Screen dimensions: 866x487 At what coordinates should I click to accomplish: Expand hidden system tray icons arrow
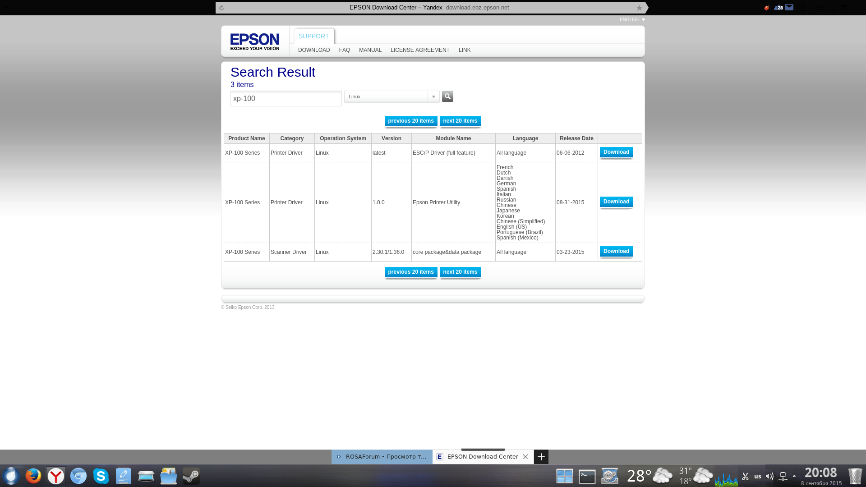tap(794, 476)
